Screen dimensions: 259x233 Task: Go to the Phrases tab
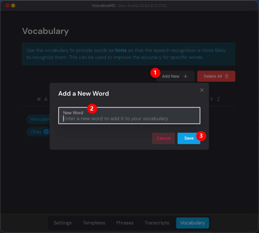(125, 223)
